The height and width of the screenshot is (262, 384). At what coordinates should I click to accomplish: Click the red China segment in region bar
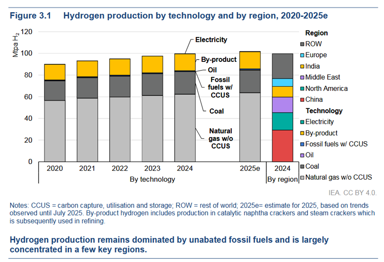tap(282, 146)
